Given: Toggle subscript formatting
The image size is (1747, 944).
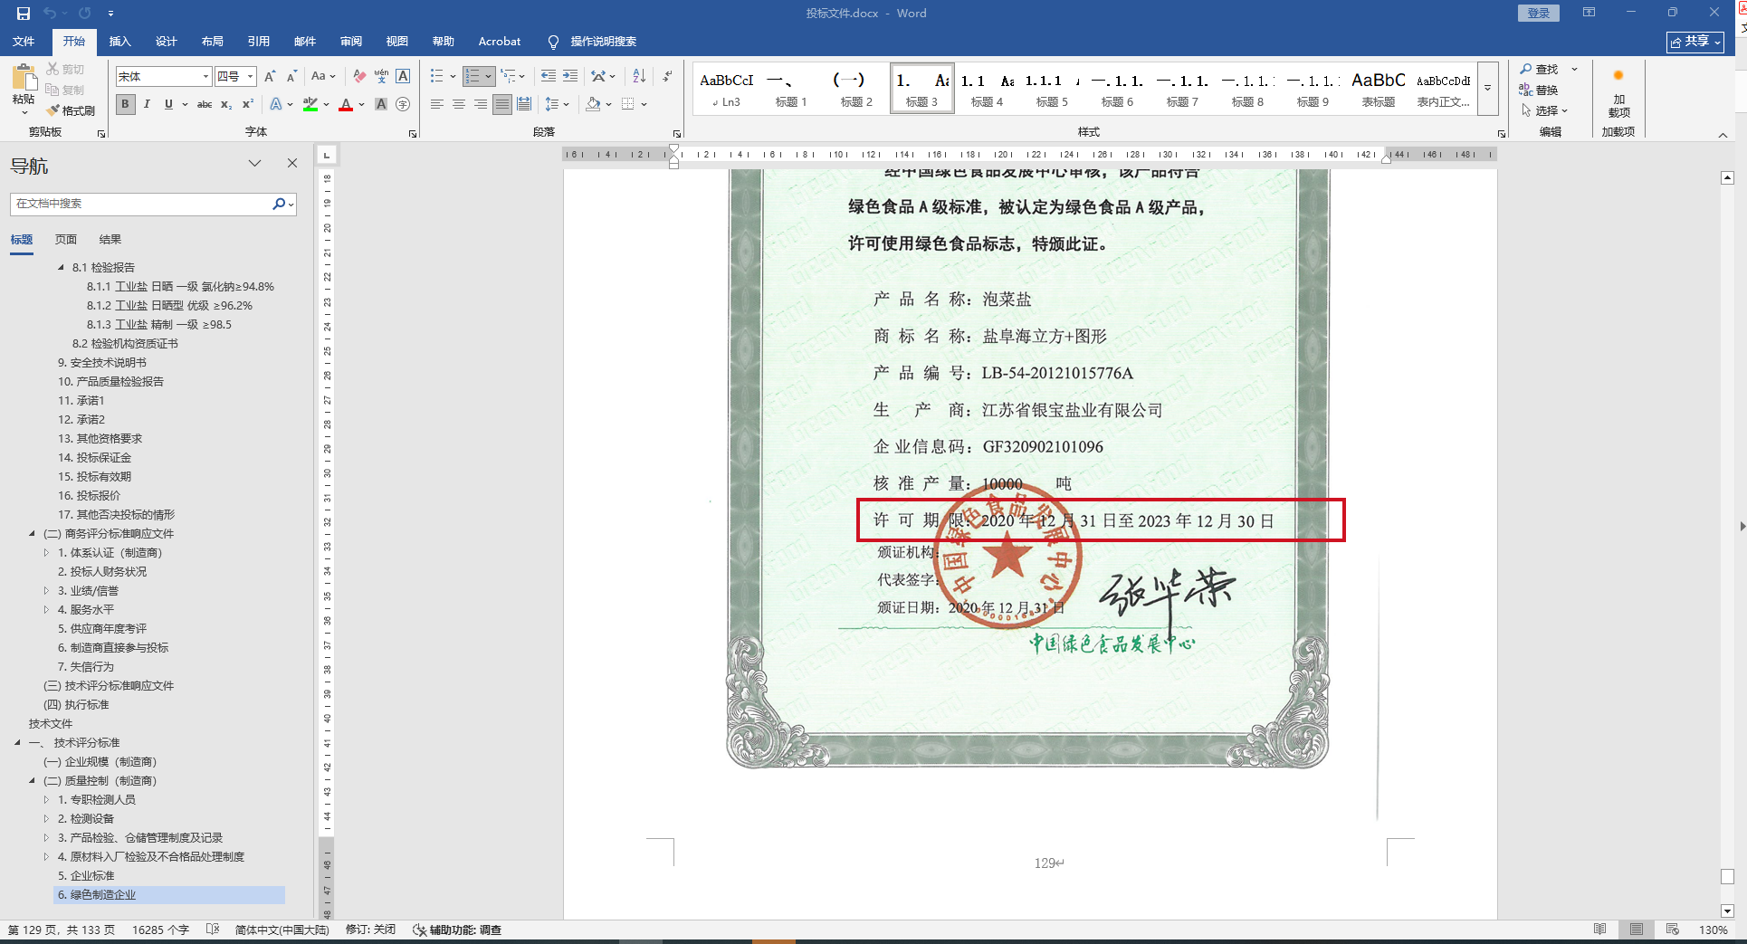Looking at the screenshot, I should (226, 104).
